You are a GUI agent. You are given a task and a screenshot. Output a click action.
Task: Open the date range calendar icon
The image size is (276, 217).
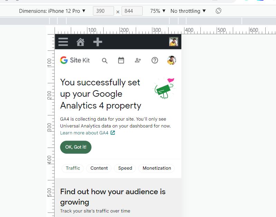[x=121, y=60]
